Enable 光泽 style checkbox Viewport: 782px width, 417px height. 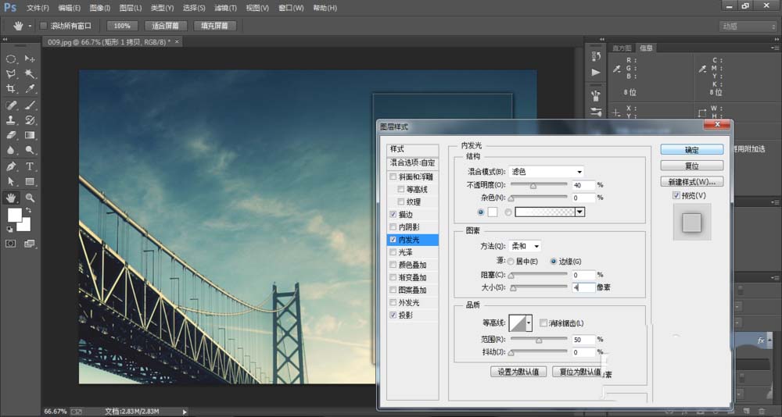tap(393, 252)
